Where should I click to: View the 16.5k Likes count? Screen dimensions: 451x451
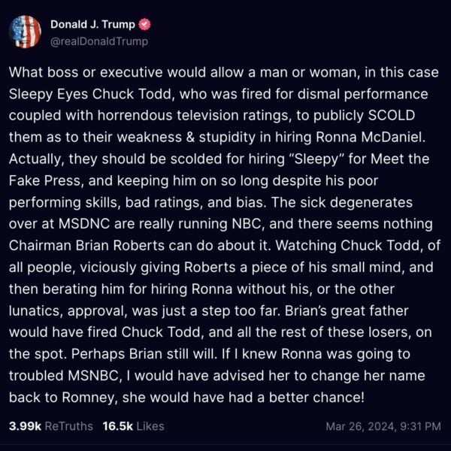click(118, 426)
